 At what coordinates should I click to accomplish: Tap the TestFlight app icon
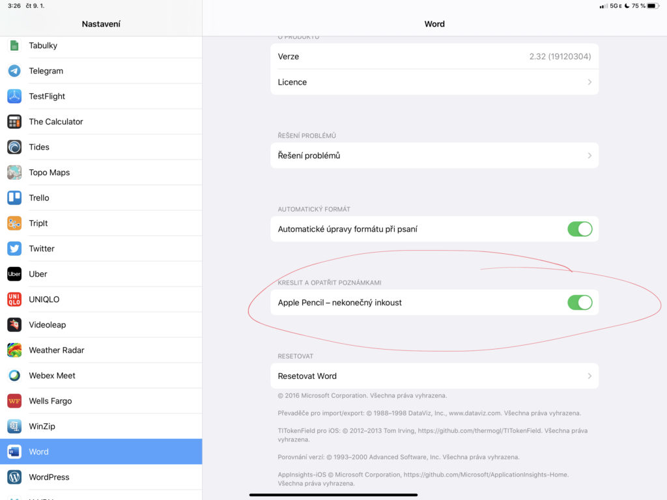tap(14, 96)
